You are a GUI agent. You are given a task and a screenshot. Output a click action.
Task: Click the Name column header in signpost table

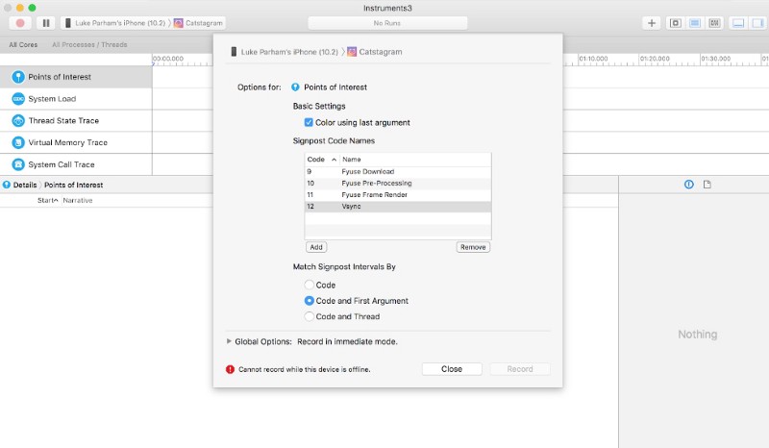(415, 160)
